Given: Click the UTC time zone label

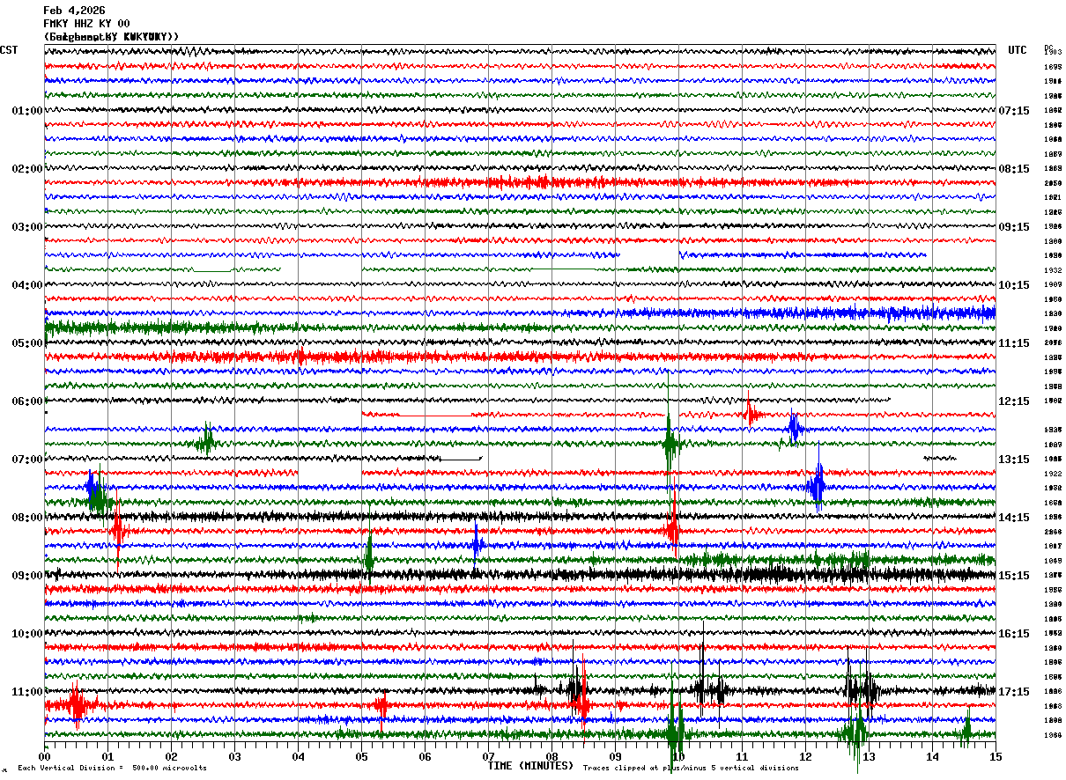Looking at the screenshot, I should pyautogui.click(x=1018, y=50).
